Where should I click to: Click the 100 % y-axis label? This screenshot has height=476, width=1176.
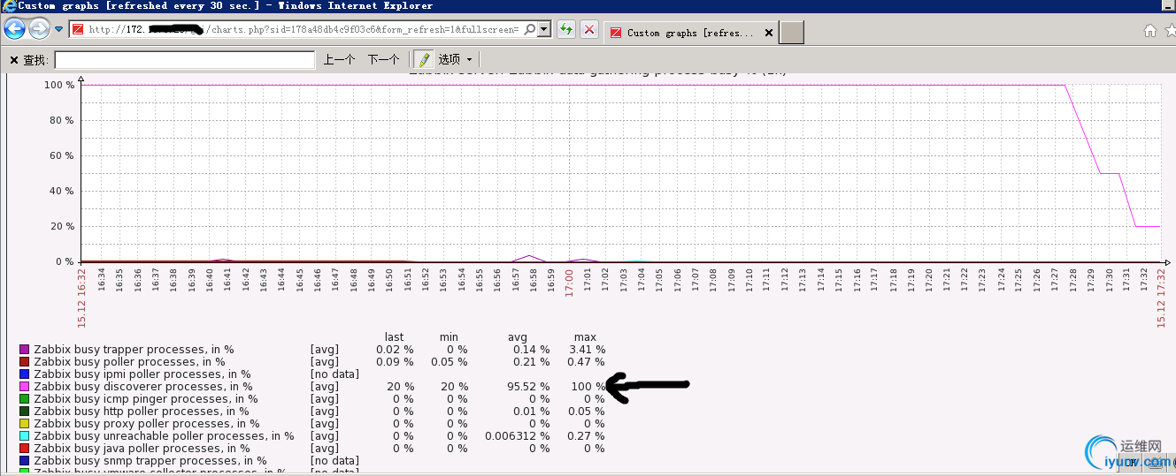tap(59, 85)
